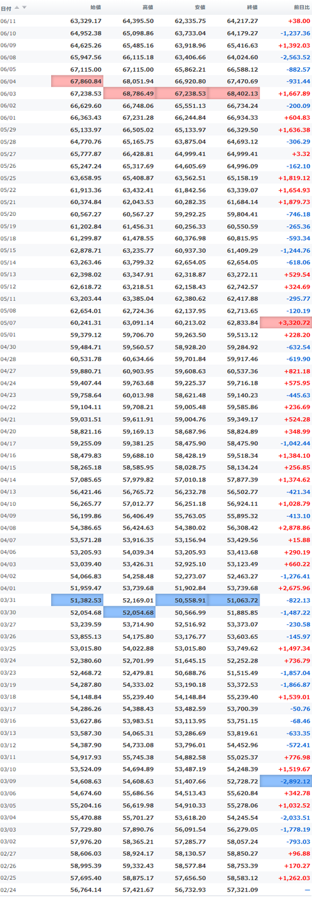Click the 前日比 column header
Viewport: 312px width, 897px height.
tap(301, 8)
